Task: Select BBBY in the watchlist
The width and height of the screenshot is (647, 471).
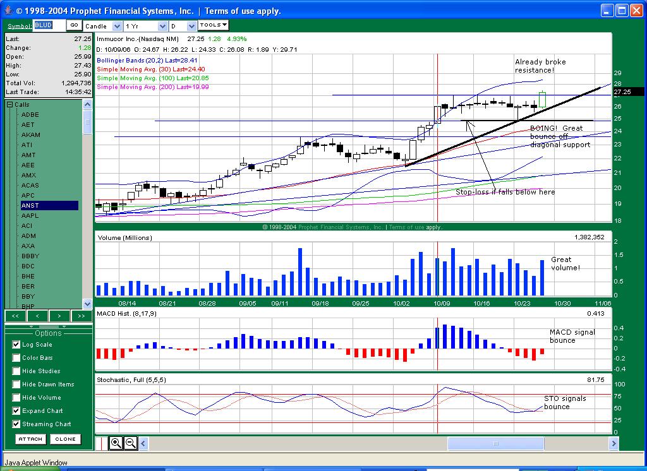Action: tap(30, 256)
